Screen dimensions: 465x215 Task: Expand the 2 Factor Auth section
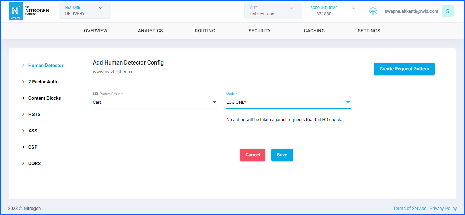point(42,82)
